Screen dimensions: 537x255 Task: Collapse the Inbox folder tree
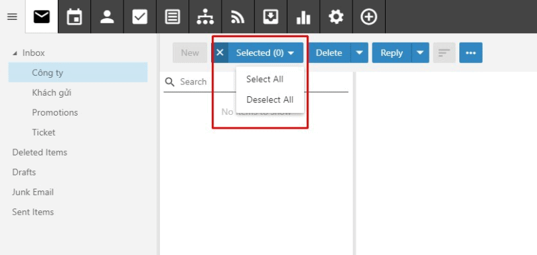coord(15,53)
